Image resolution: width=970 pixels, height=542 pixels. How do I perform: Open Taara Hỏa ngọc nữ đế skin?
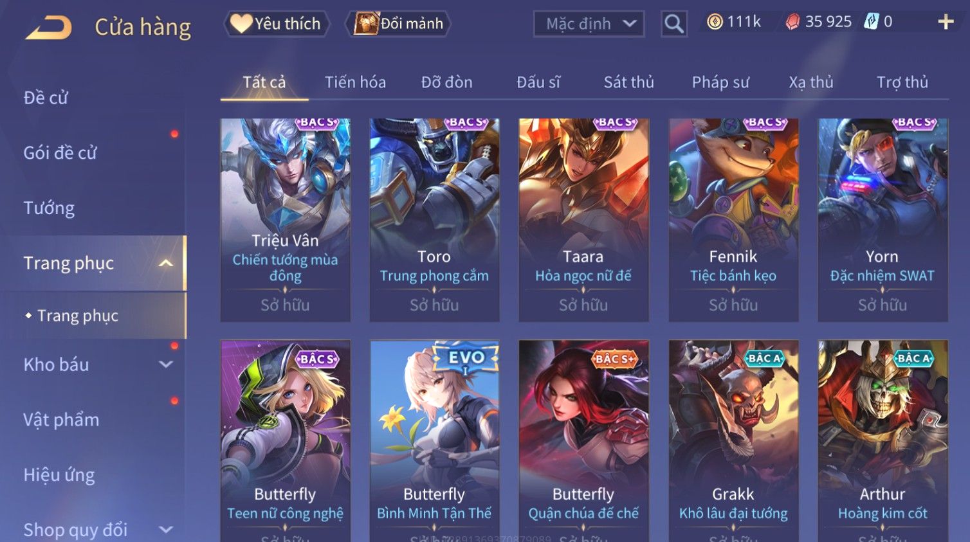(x=583, y=220)
